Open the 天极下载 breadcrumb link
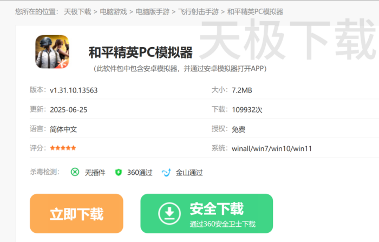 77,11
